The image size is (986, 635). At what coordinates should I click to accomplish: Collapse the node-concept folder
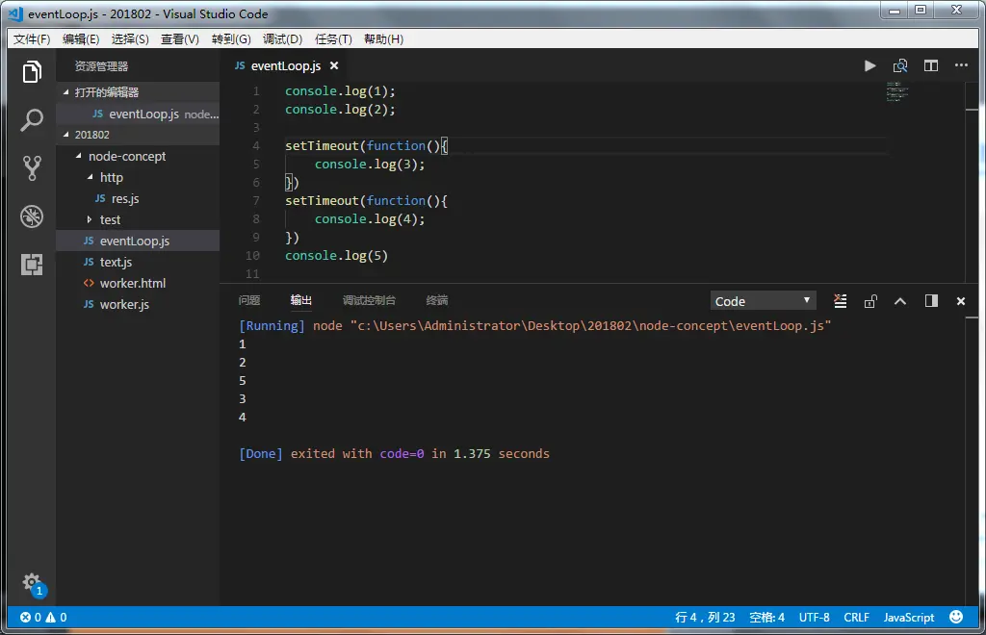[x=126, y=156]
